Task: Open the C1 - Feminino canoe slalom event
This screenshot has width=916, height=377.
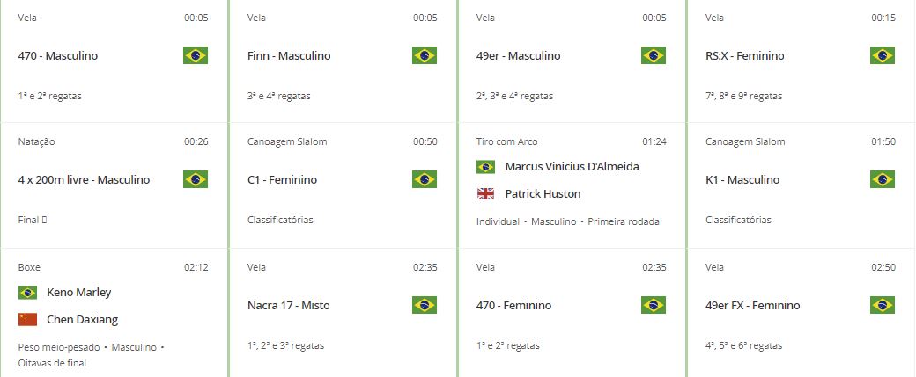Action: (x=282, y=179)
